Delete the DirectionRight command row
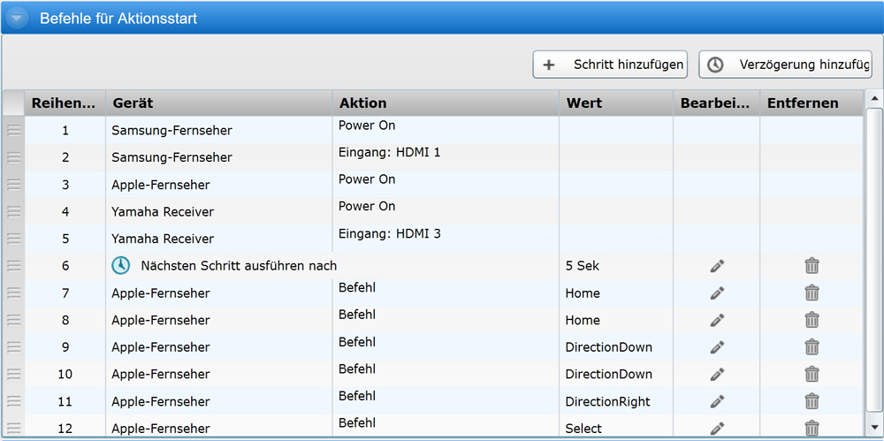This screenshot has width=884, height=441. 812,402
